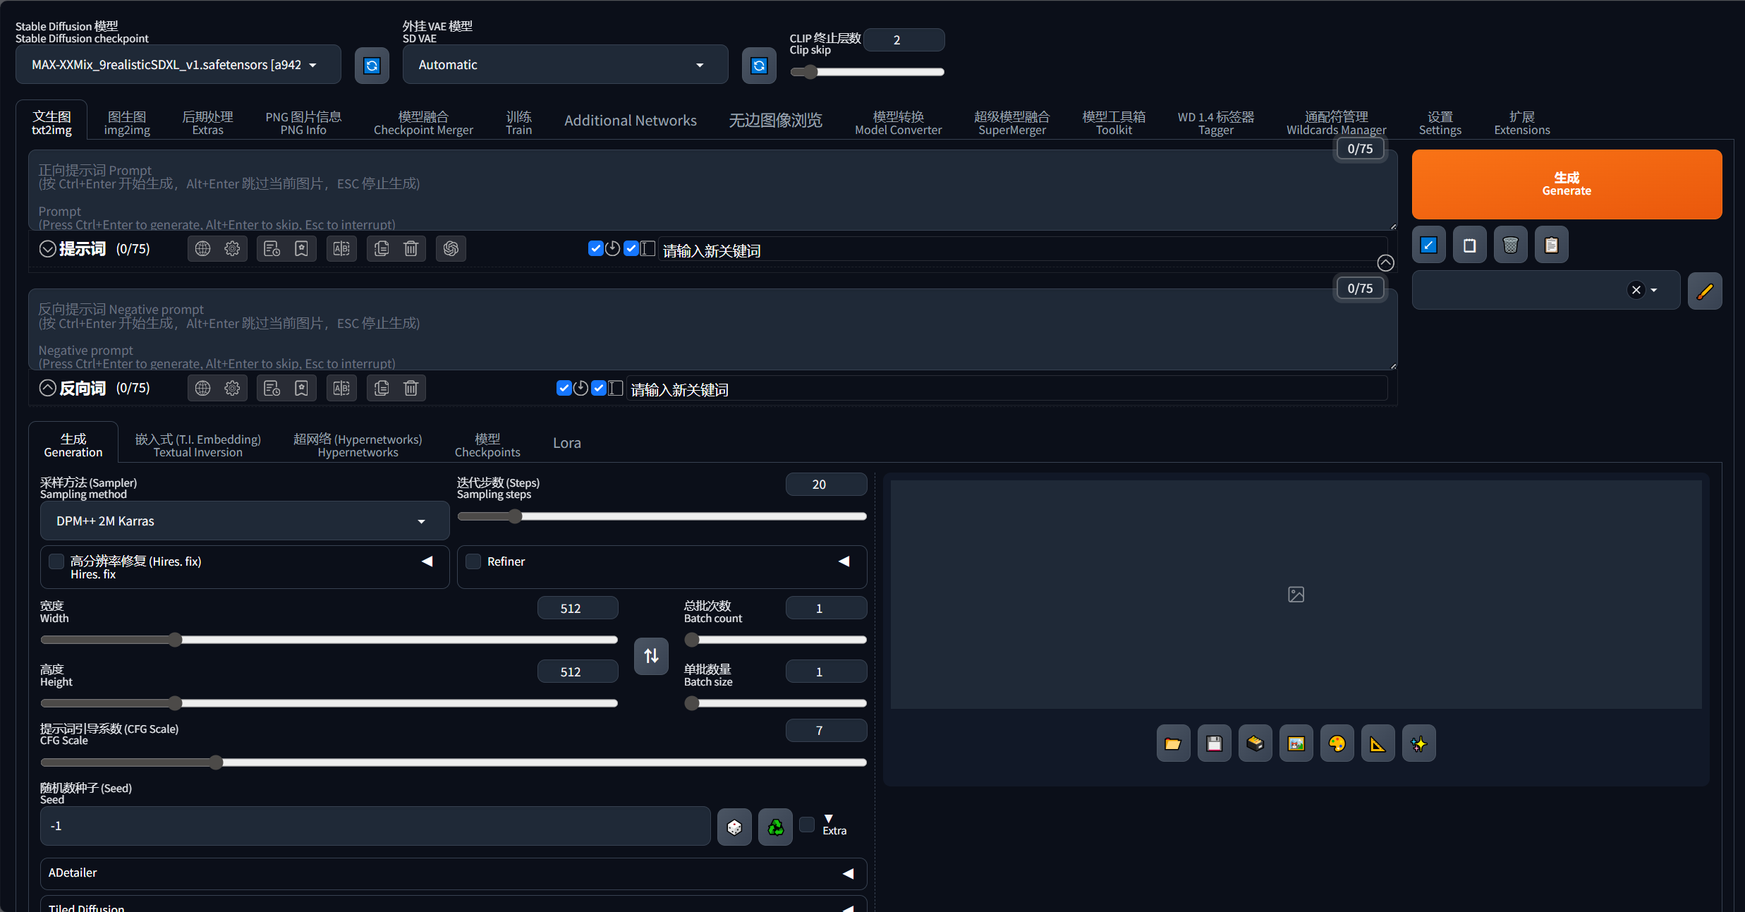
Task: Toggle the seed Extra checkbox
Action: 807,824
